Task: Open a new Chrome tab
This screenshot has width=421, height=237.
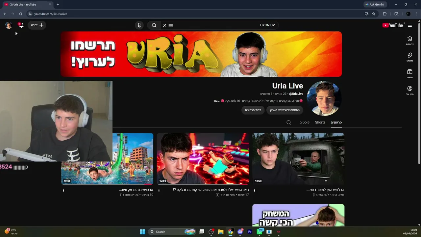Action: 58,5
